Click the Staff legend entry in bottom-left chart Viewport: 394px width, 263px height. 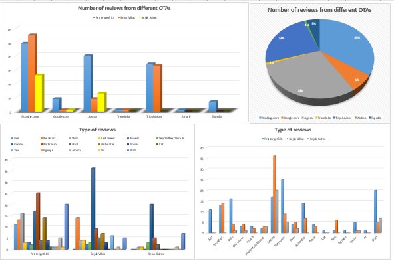[x=132, y=151]
